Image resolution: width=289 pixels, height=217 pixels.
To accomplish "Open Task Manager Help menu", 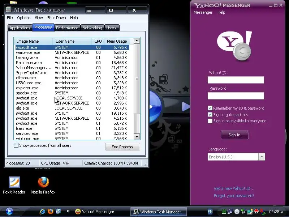I will coord(74,18).
